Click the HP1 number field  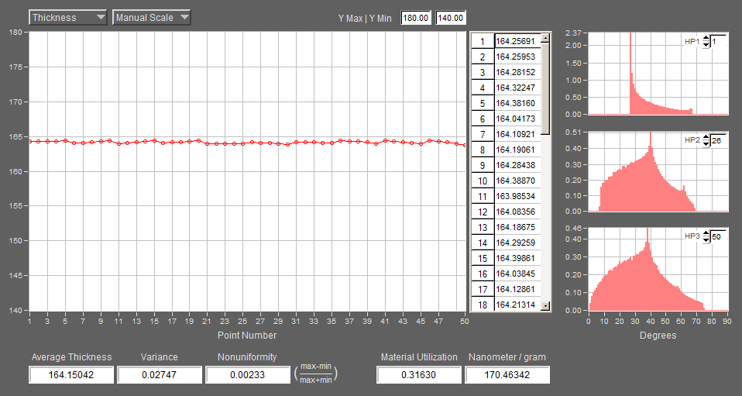pyautogui.click(x=719, y=41)
